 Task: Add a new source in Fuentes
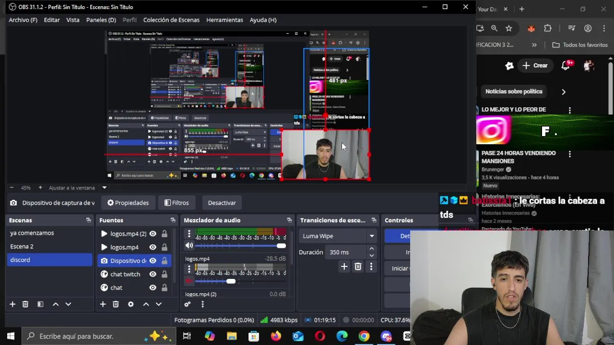tap(103, 304)
